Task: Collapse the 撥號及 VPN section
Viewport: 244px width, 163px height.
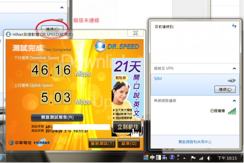Action: tap(234, 69)
